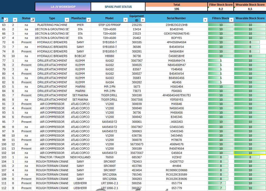Open the Filters Stock filter dropdown
The height and width of the screenshot is (191, 266).
231,20
